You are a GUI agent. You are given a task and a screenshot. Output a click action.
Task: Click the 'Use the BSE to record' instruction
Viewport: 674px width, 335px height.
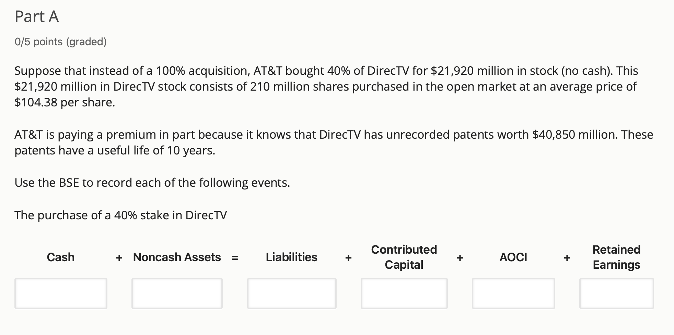(152, 183)
